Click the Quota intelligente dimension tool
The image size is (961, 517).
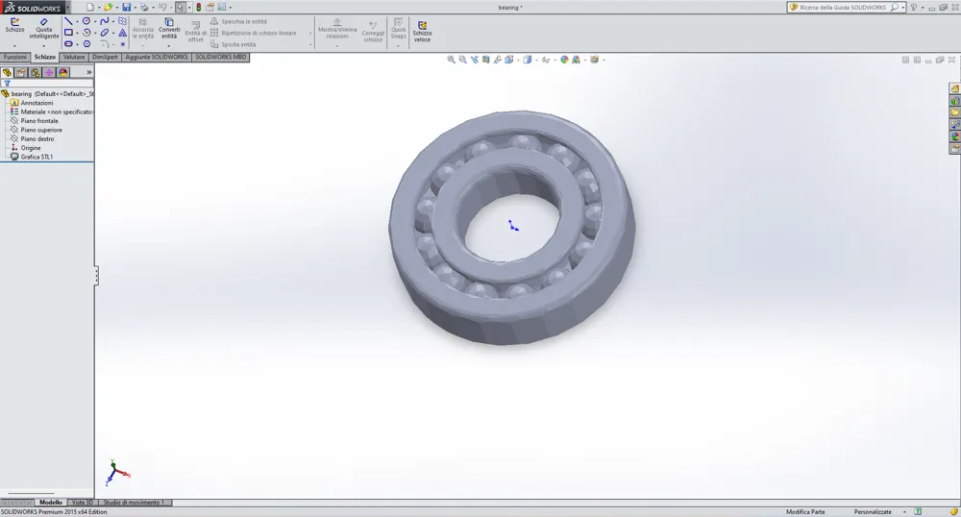click(x=44, y=29)
